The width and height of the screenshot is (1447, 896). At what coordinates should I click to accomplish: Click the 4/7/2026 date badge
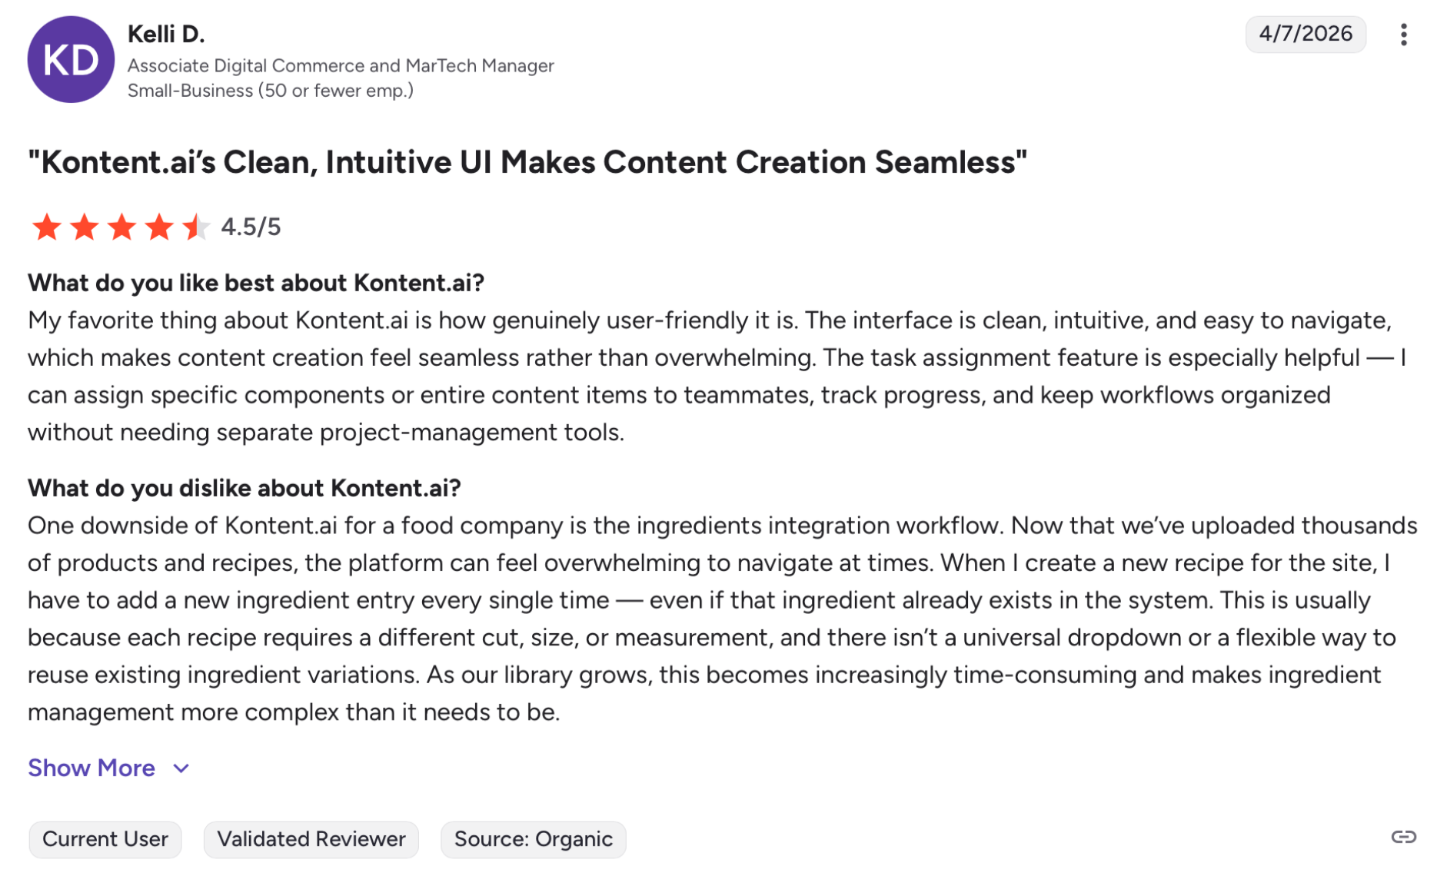(1305, 34)
